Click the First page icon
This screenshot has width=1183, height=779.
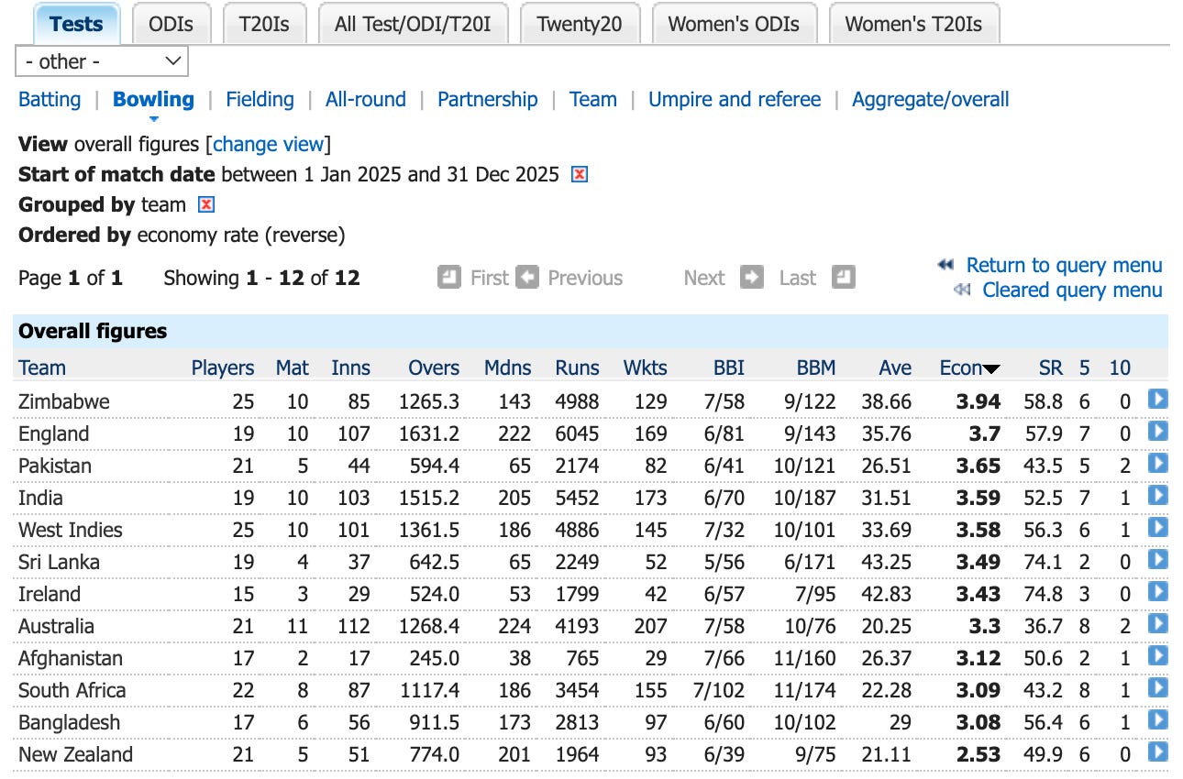click(449, 277)
